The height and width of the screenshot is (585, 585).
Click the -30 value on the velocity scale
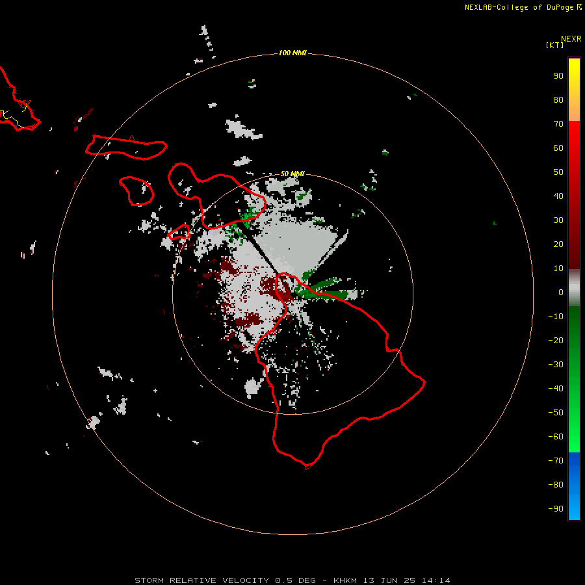pos(556,365)
